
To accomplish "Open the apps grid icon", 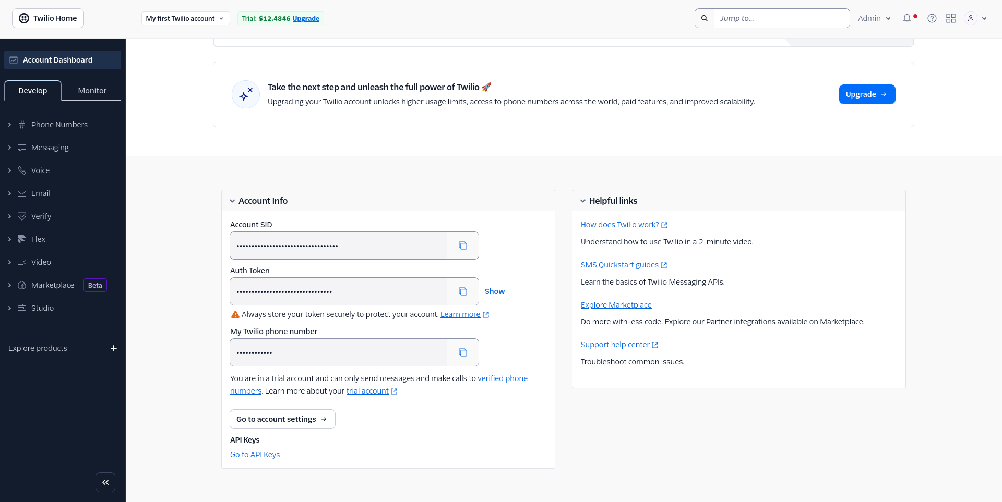I will pyautogui.click(x=950, y=18).
